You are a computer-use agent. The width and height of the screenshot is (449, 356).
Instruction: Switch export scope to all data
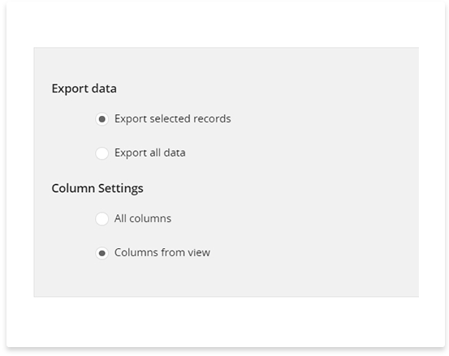point(102,153)
